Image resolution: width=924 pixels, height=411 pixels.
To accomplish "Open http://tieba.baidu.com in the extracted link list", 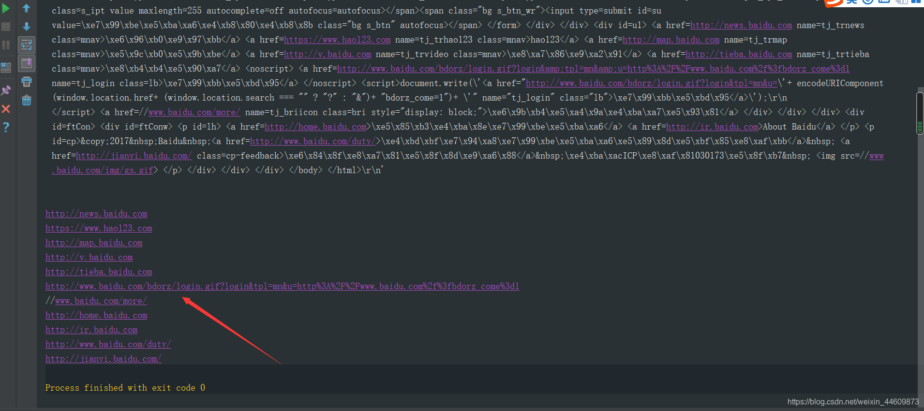I will (x=99, y=272).
